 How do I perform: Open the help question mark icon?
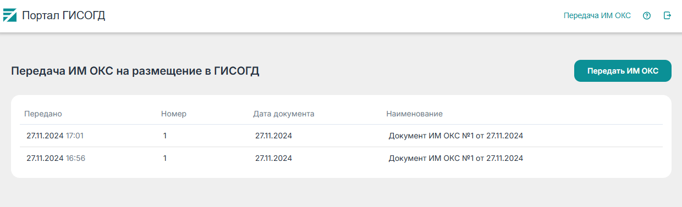coord(647,15)
